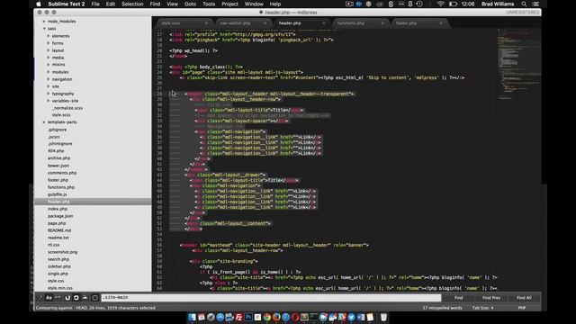The image size is (576, 324).
Task: Collapse the sass folder
Action: tap(44, 28)
